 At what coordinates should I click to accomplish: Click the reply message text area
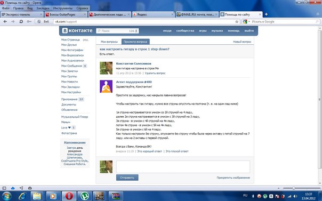(183, 167)
